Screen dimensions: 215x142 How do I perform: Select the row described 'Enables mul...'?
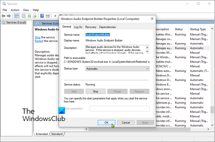(x=183, y=62)
